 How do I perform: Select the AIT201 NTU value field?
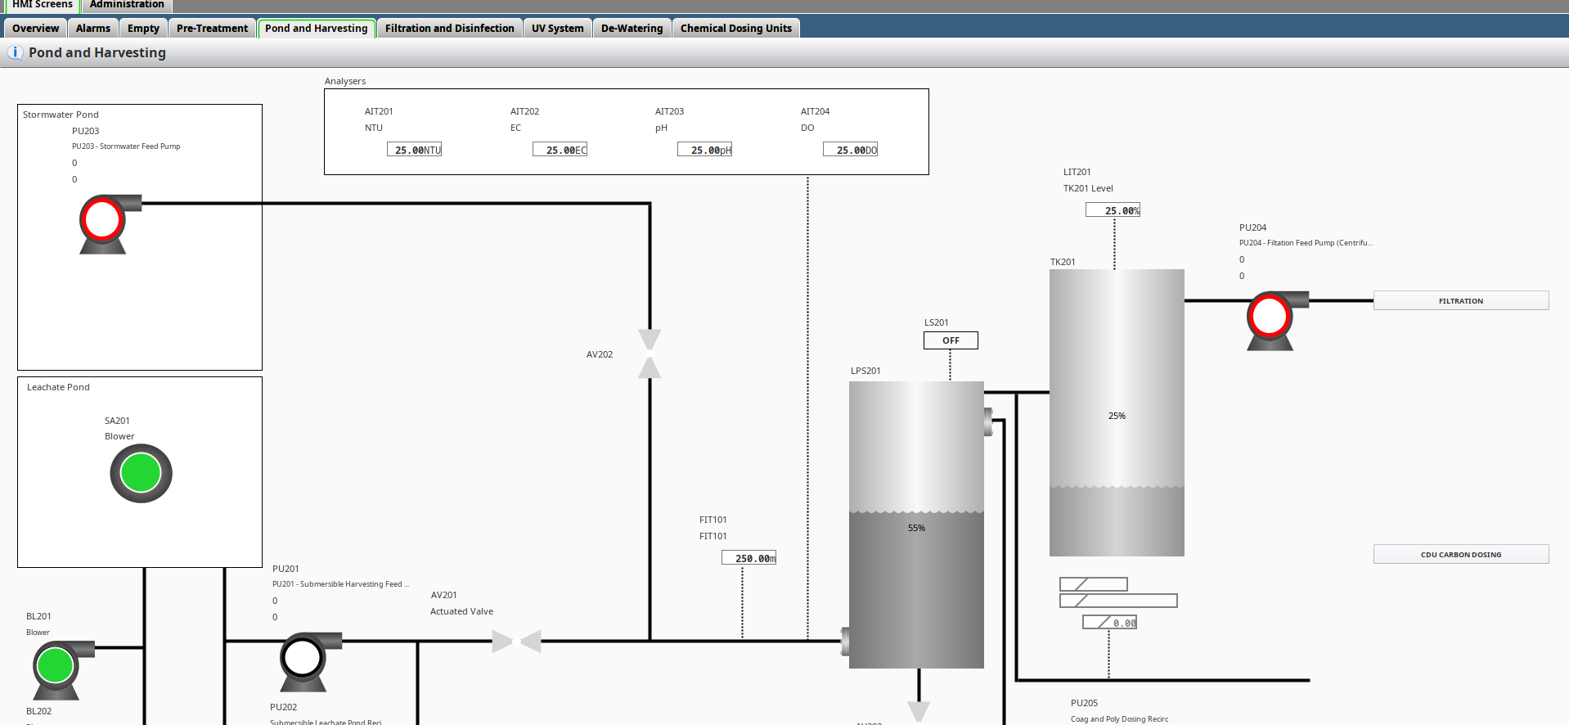tap(414, 149)
